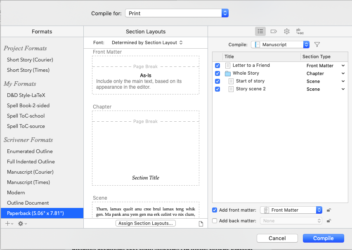Click the Whole Story folder icon
Viewport: 352px width, 250px height.
coord(228,73)
